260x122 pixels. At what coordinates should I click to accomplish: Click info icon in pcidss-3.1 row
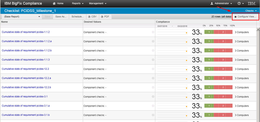pyautogui.click(x=153, y=97)
